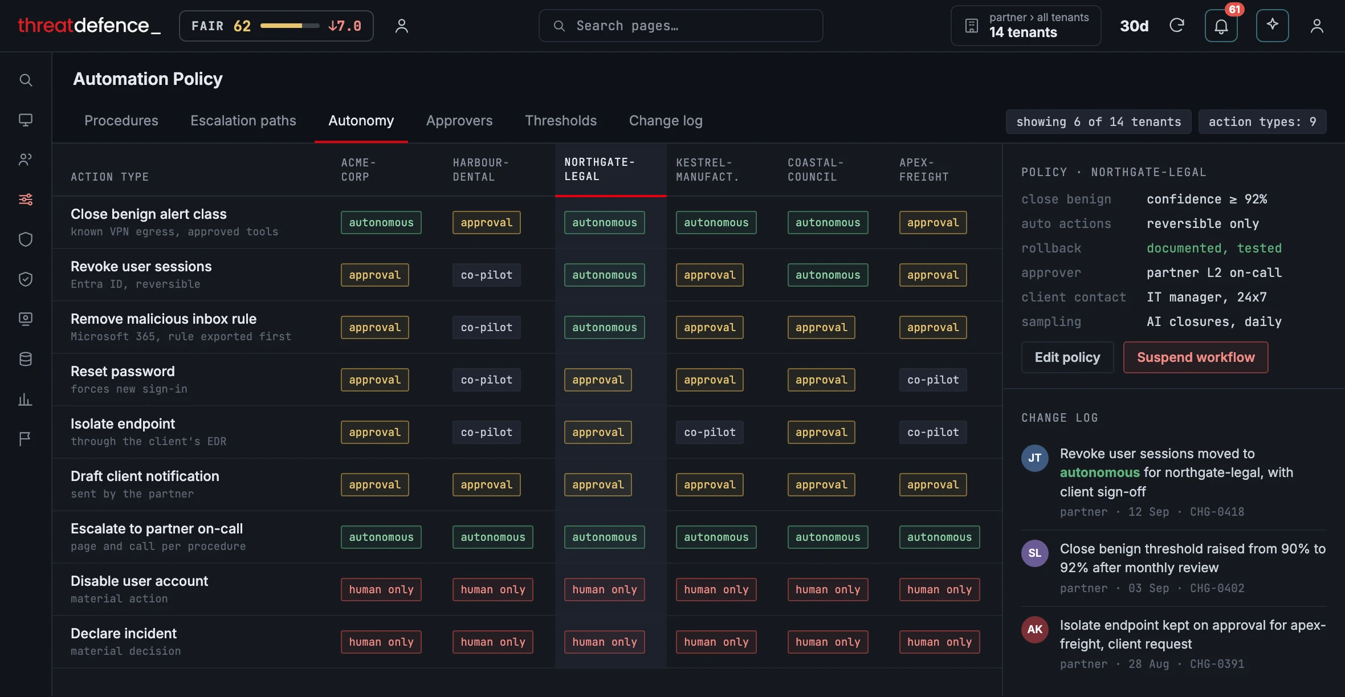Viewport: 1345px width, 697px height.
Task: Select the sliders policy icon in sidebar
Action: point(26,199)
